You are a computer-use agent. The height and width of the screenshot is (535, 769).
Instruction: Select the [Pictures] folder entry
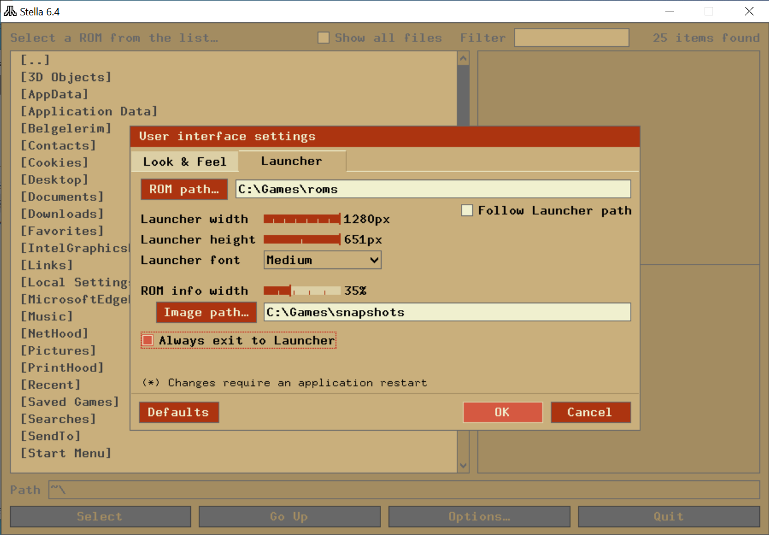coord(58,350)
